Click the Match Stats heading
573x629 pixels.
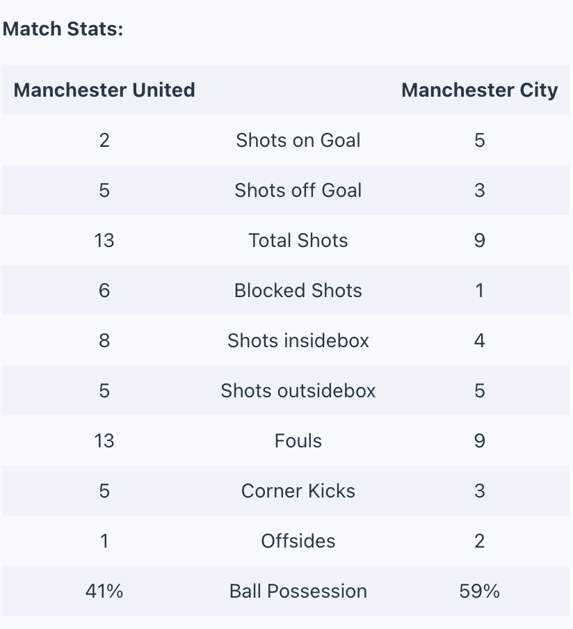(63, 29)
